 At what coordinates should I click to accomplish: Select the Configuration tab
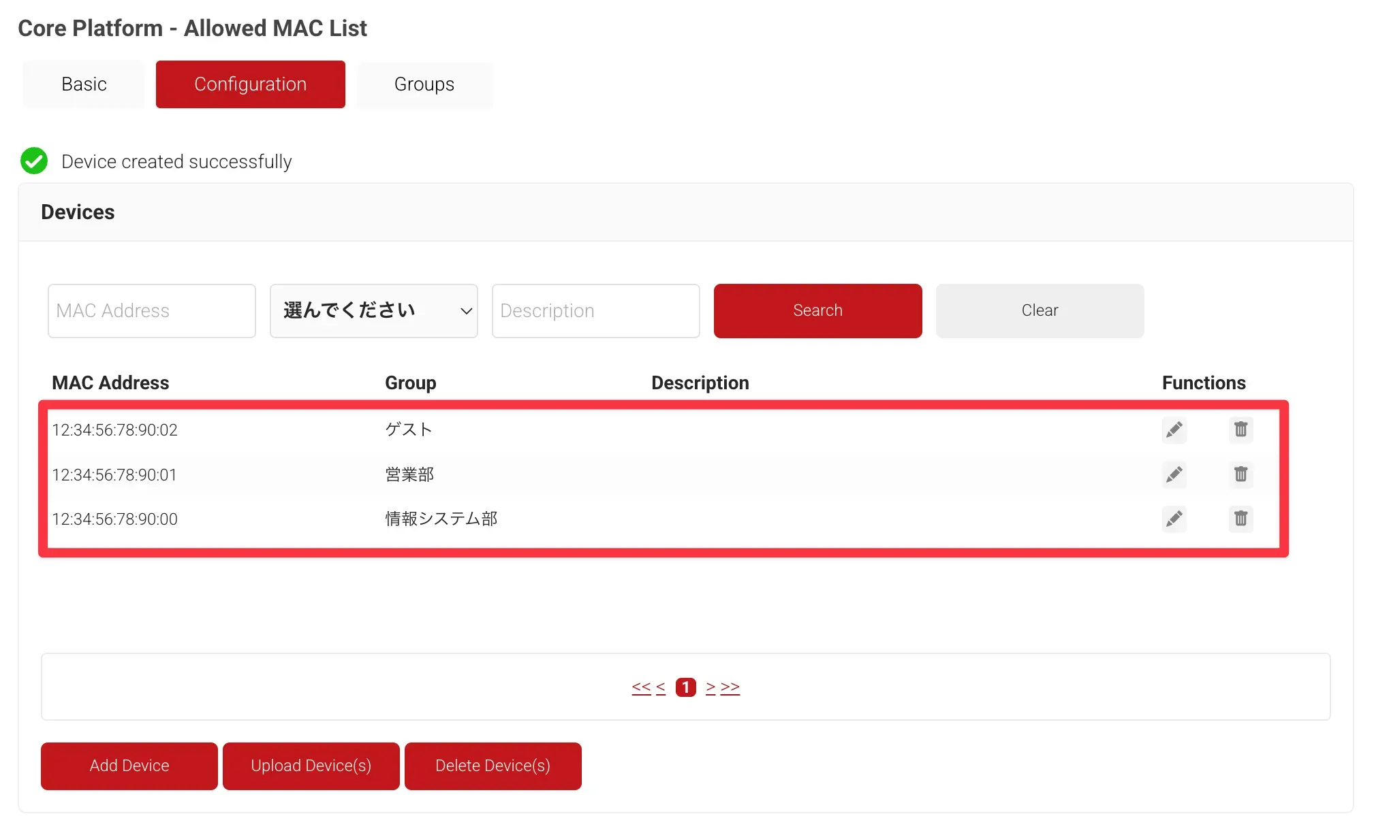pyautogui.click(x=250, y=84)
